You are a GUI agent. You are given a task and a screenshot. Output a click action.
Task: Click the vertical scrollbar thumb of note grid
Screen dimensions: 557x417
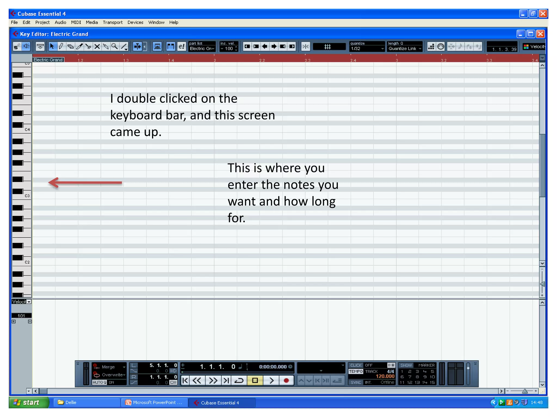542,166
